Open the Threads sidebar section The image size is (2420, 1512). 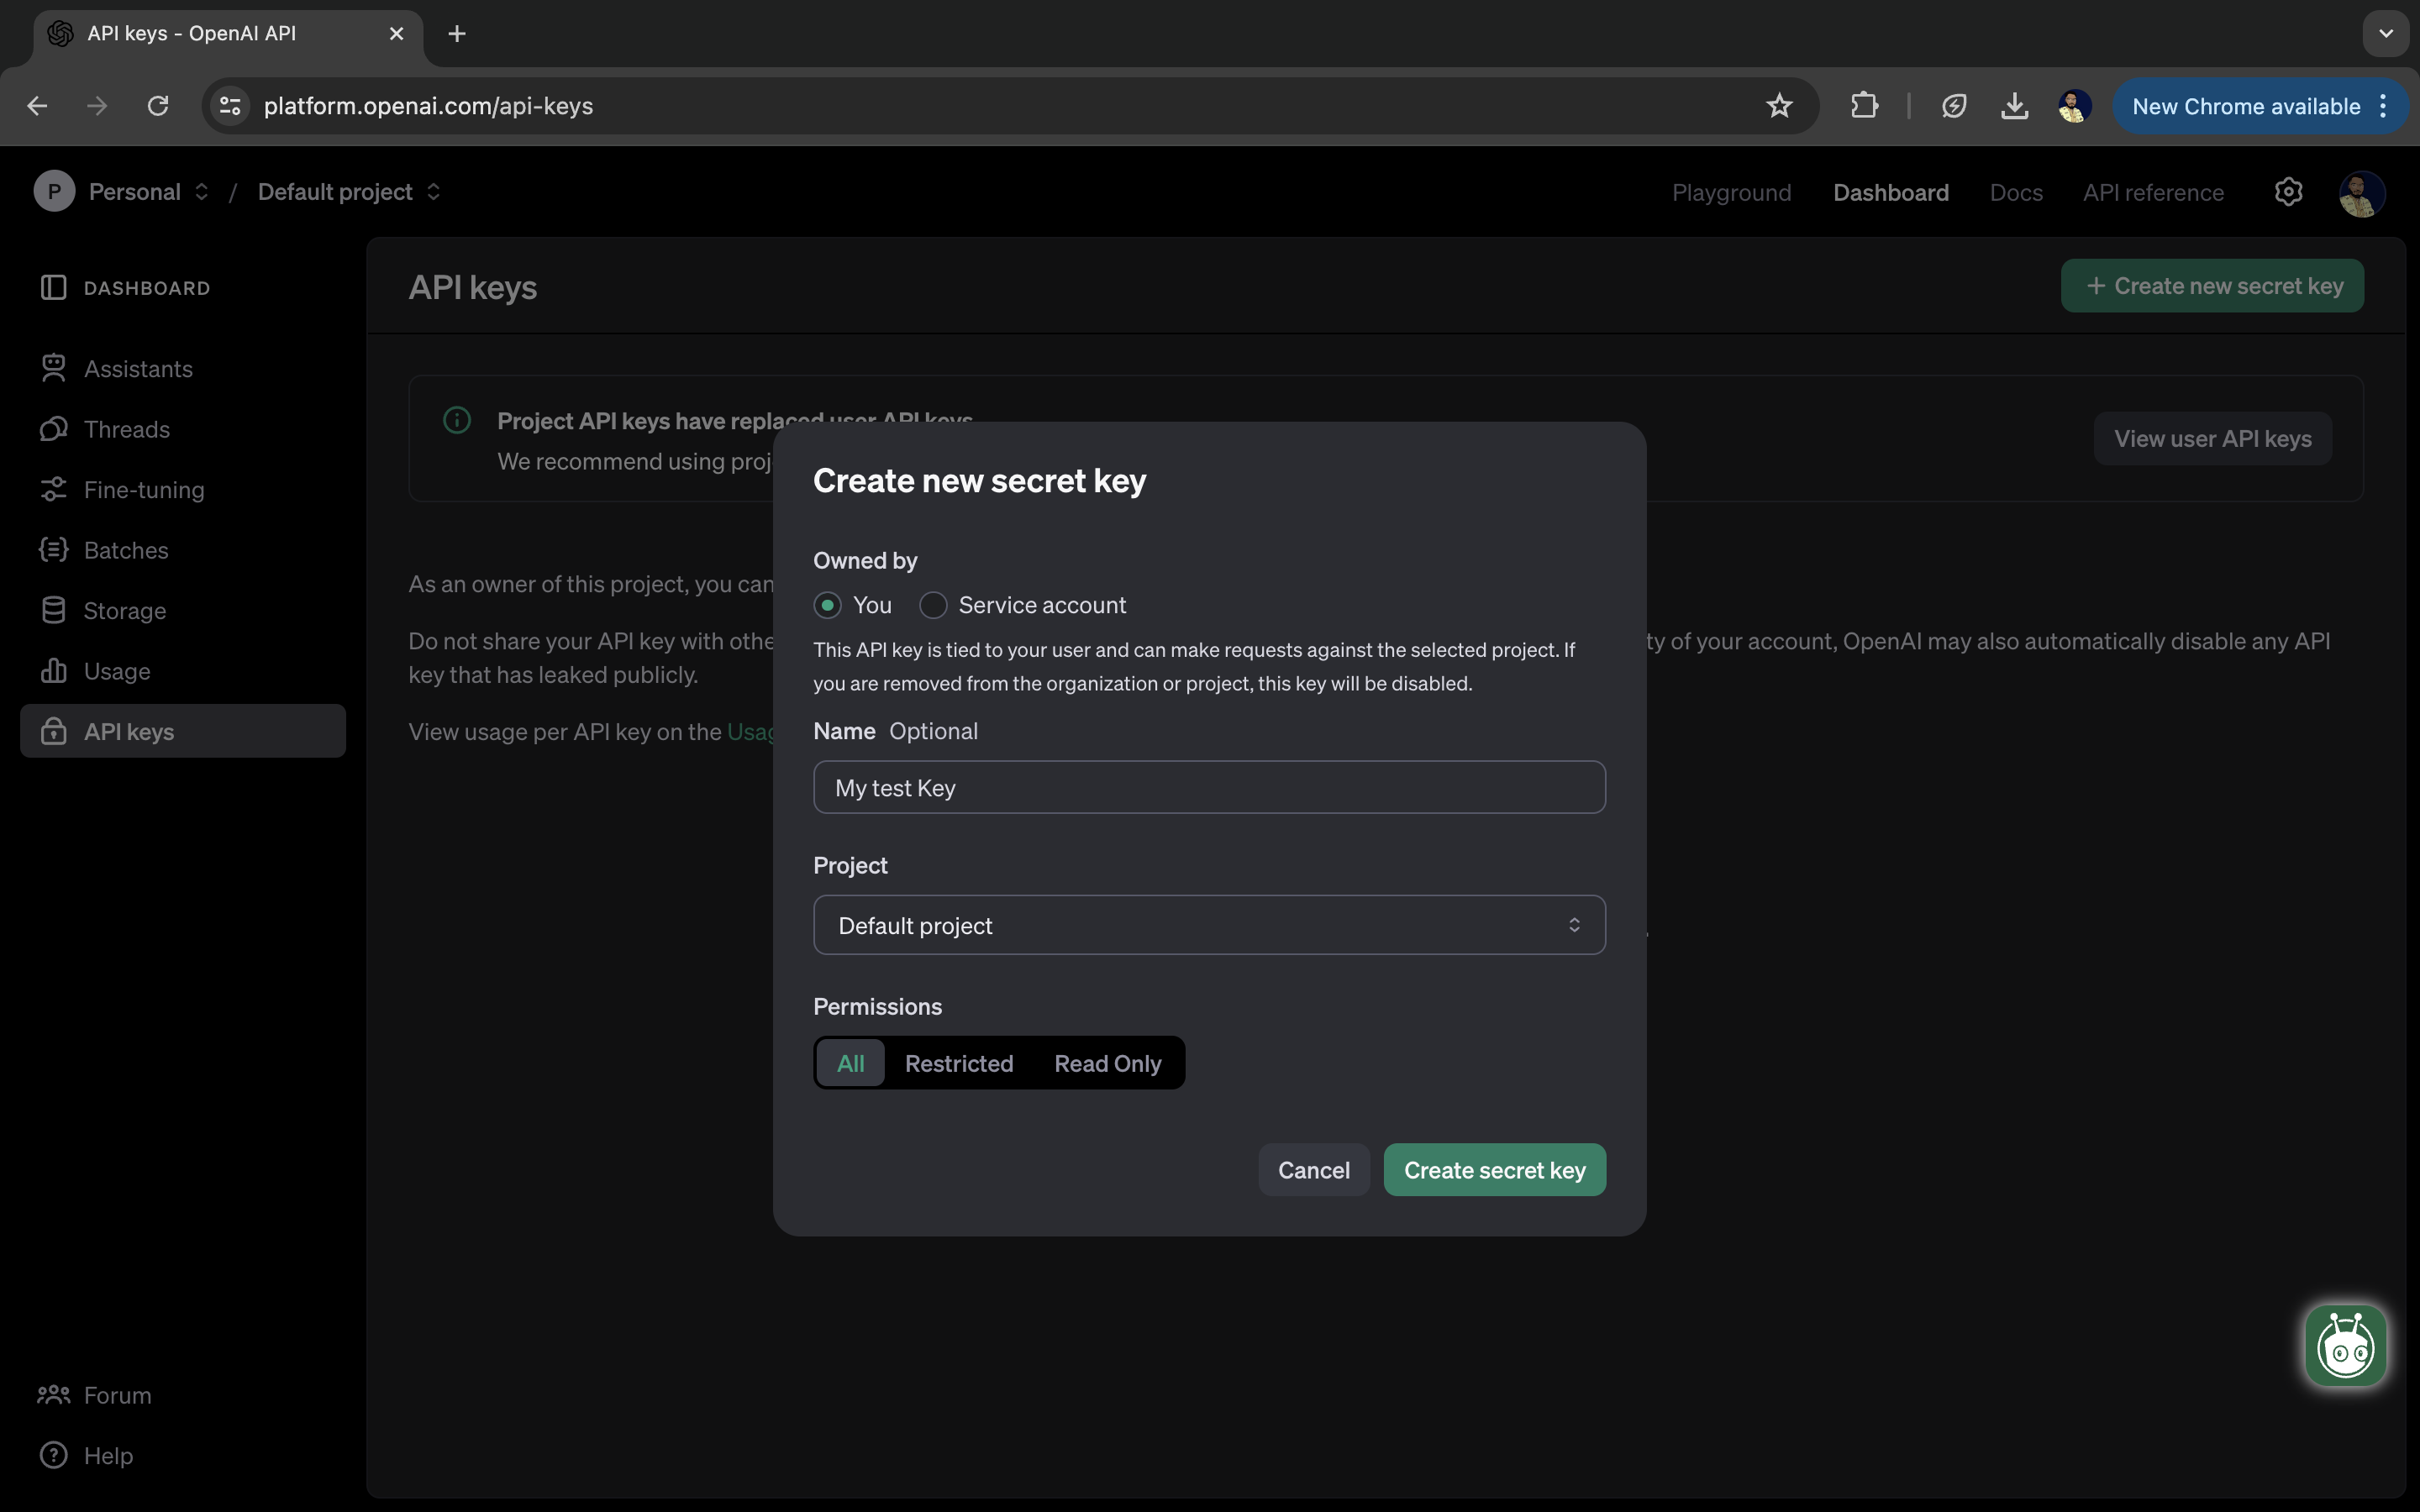[x=126, y=429]
